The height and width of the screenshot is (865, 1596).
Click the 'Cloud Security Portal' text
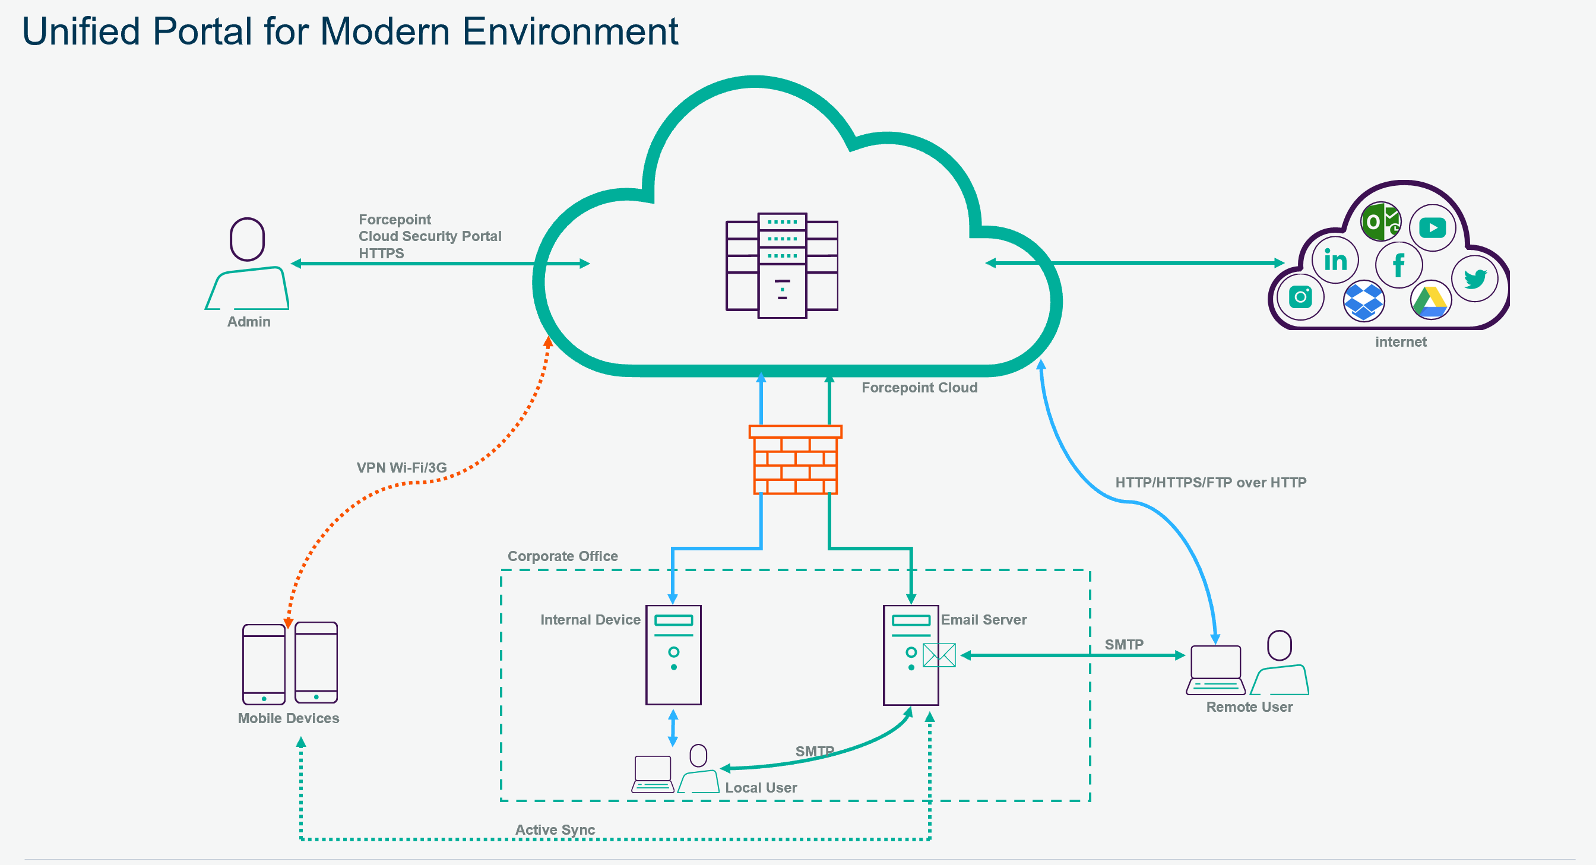coord(430,236)
